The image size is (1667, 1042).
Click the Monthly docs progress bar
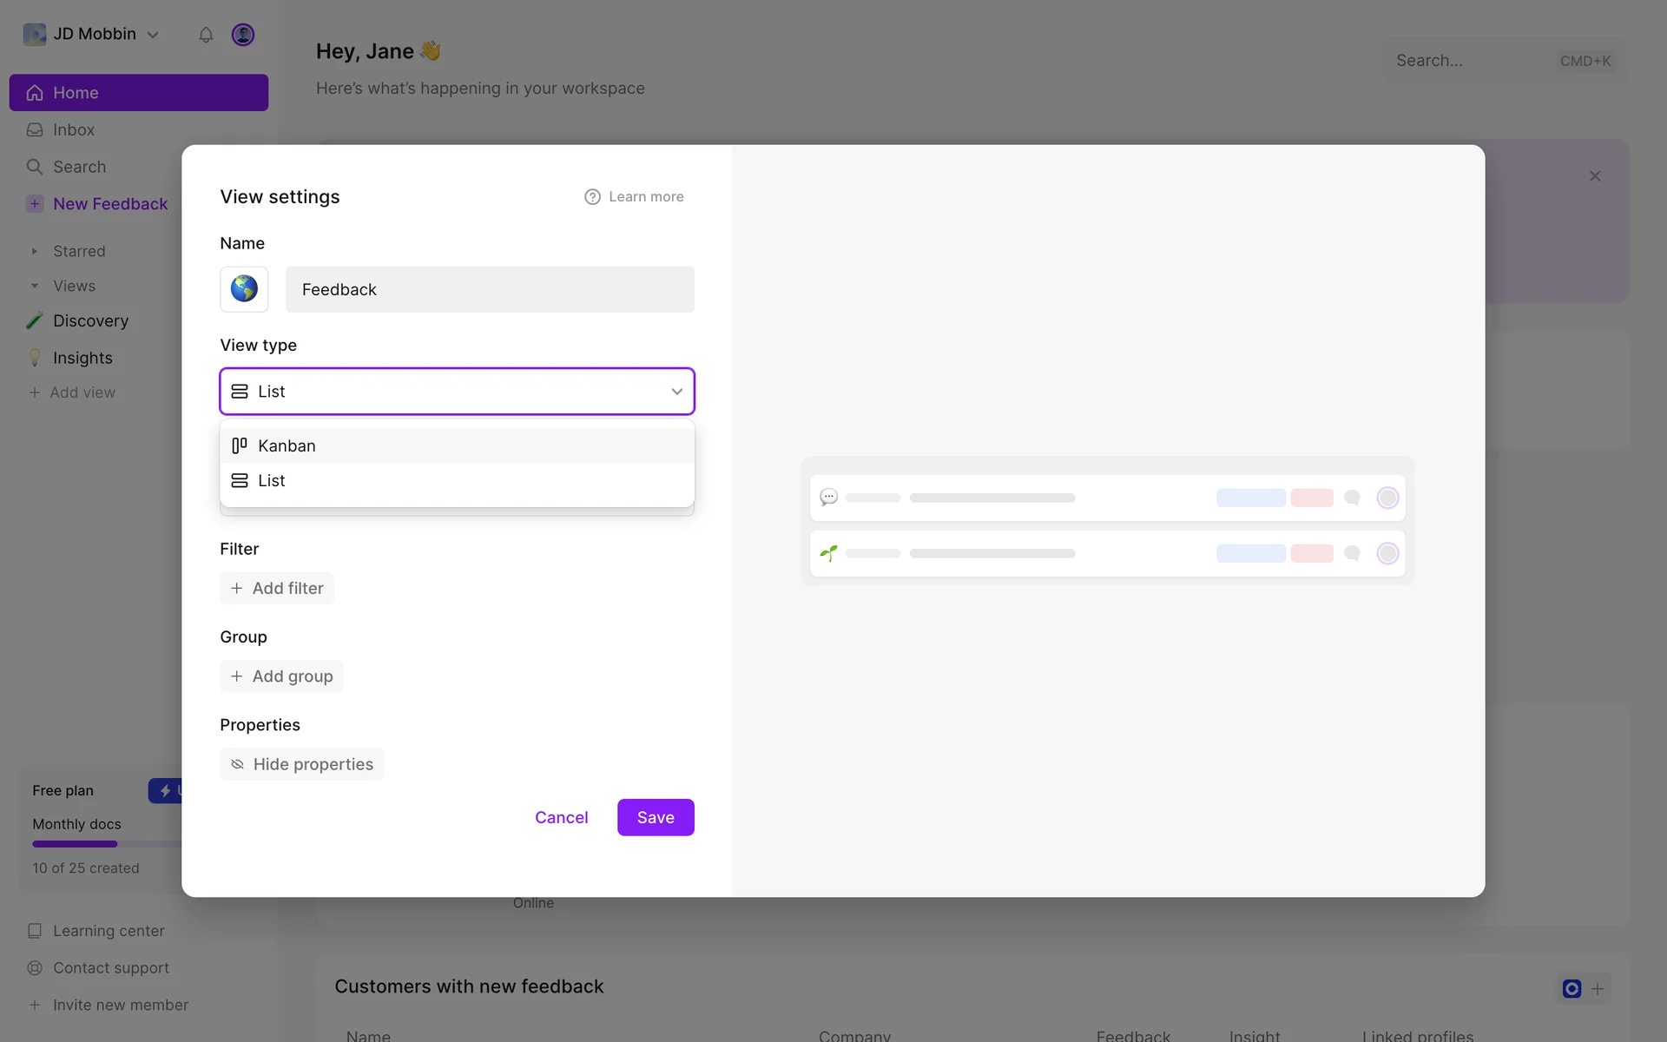(x=106, y=844)
